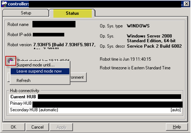Click the partially hidden Environment button

pos(78,77)
